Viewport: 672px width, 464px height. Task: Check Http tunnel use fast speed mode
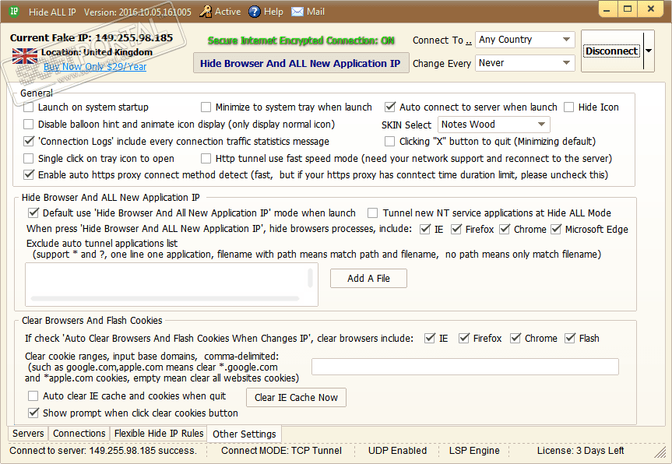pyautogui.click(x=206, y=159)
